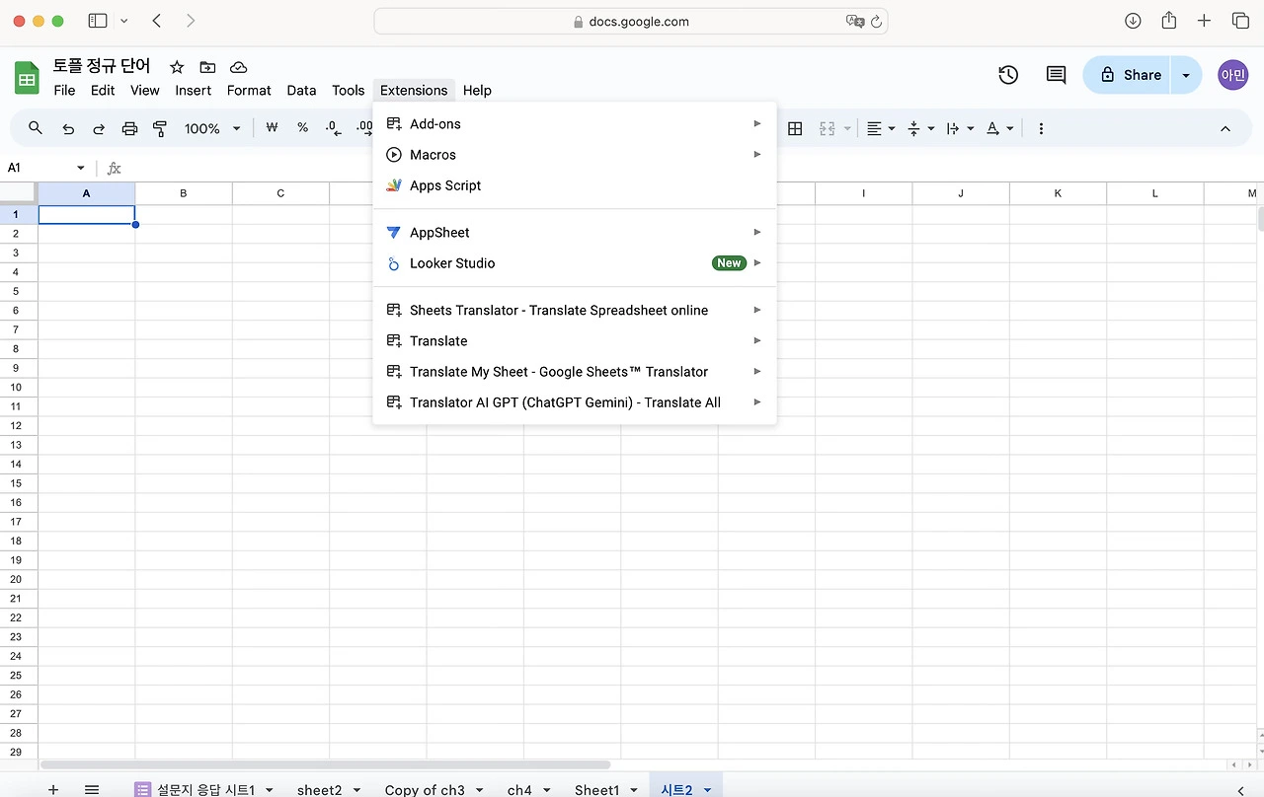This screenshot has width=1264, height=797.
Task: Open the version history clock icon
Action: coord(1008,75)
